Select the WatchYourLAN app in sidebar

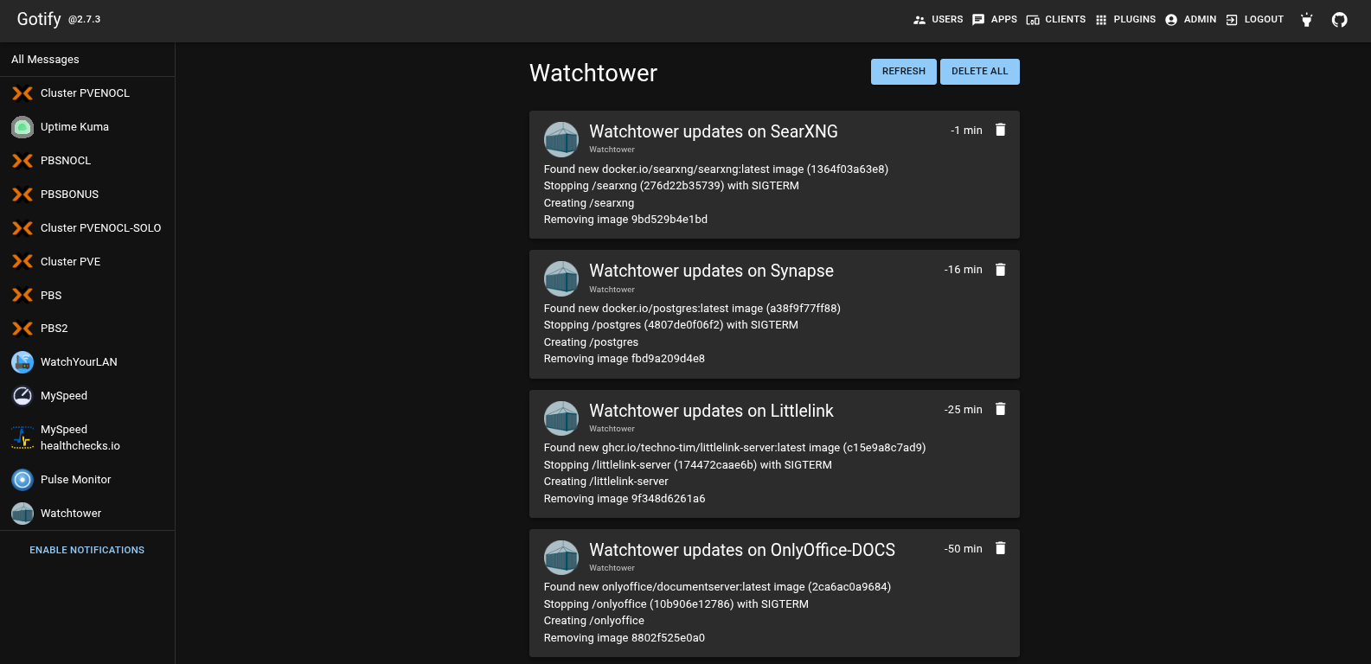tap(79, 362)
